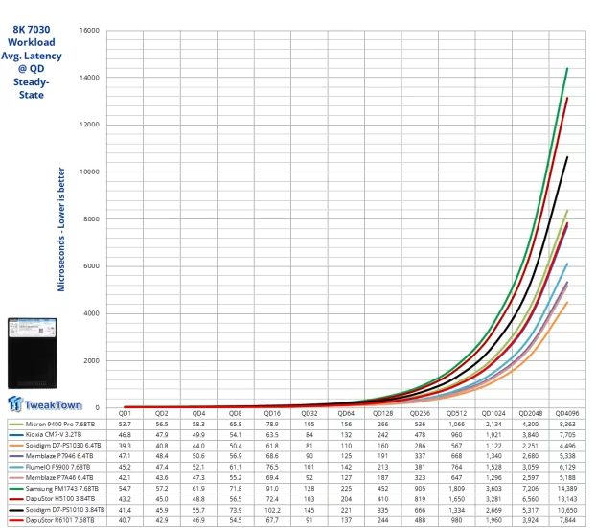
Task: Click Samsung PM1743's QD1 value 54.7
Action: [x=125, y=489]
